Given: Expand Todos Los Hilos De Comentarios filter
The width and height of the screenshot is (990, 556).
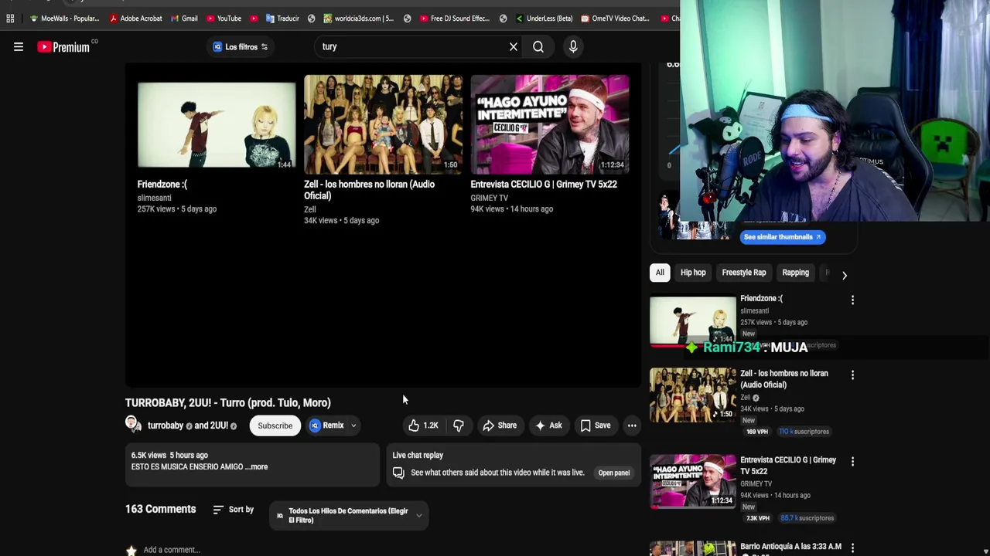Looking at the screenshot, I should [350, 515].
